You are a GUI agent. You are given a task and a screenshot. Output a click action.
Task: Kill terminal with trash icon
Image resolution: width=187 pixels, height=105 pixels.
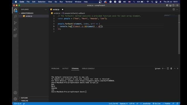coord(171,69)
